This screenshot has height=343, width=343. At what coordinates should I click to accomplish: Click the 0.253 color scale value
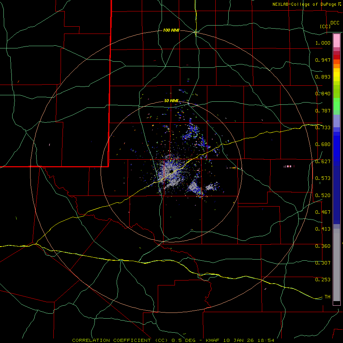click(x=323, y=280)
